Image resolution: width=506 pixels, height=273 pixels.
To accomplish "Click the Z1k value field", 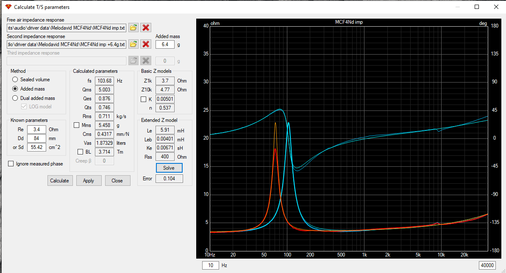I will (x=165, y=81).
